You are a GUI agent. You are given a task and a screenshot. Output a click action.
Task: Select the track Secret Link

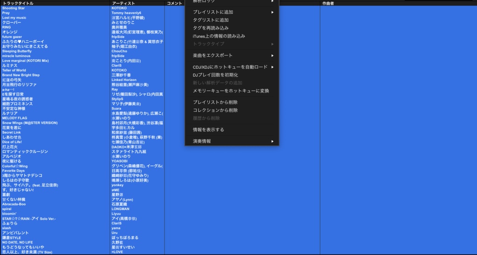[11, 132]
